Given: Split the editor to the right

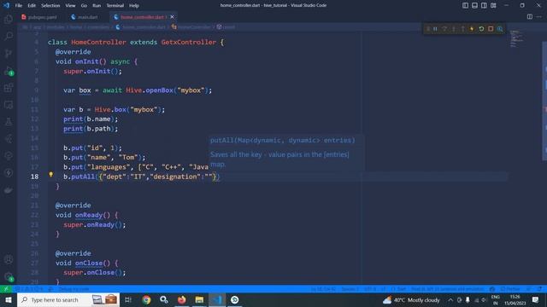Looking at the screenshot, I should point(530,17).
